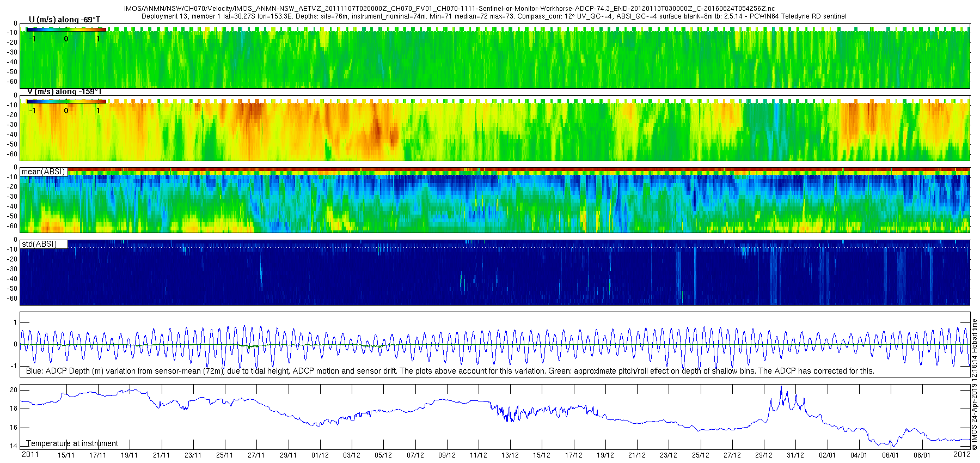Viewport: 980px width, 463px height.
Task: Click the '21/11' date tick
Action: pos(161,455)
